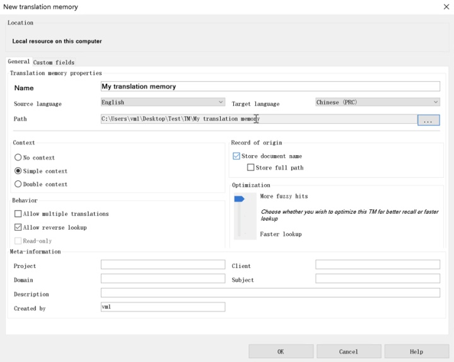This screenshot has height=362, width=454.
Task: Click the Subject input field
Action: click(x=378, y=279)
